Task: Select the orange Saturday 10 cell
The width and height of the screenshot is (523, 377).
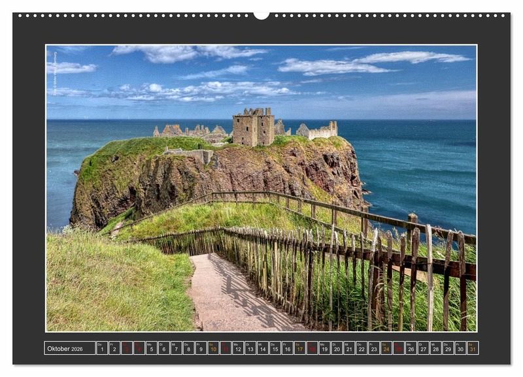Action: 213,348
